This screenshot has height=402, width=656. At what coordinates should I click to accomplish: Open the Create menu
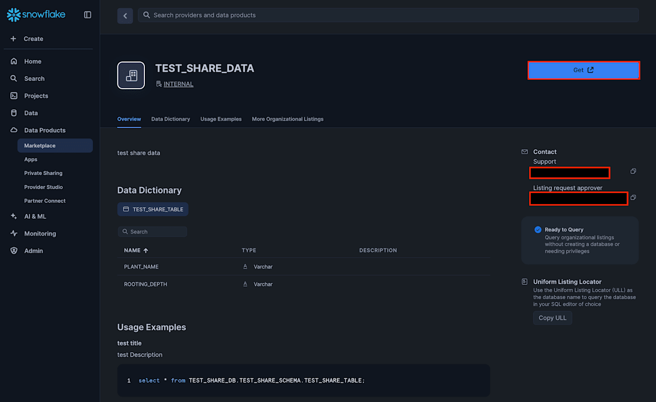(x=27, y=39)
